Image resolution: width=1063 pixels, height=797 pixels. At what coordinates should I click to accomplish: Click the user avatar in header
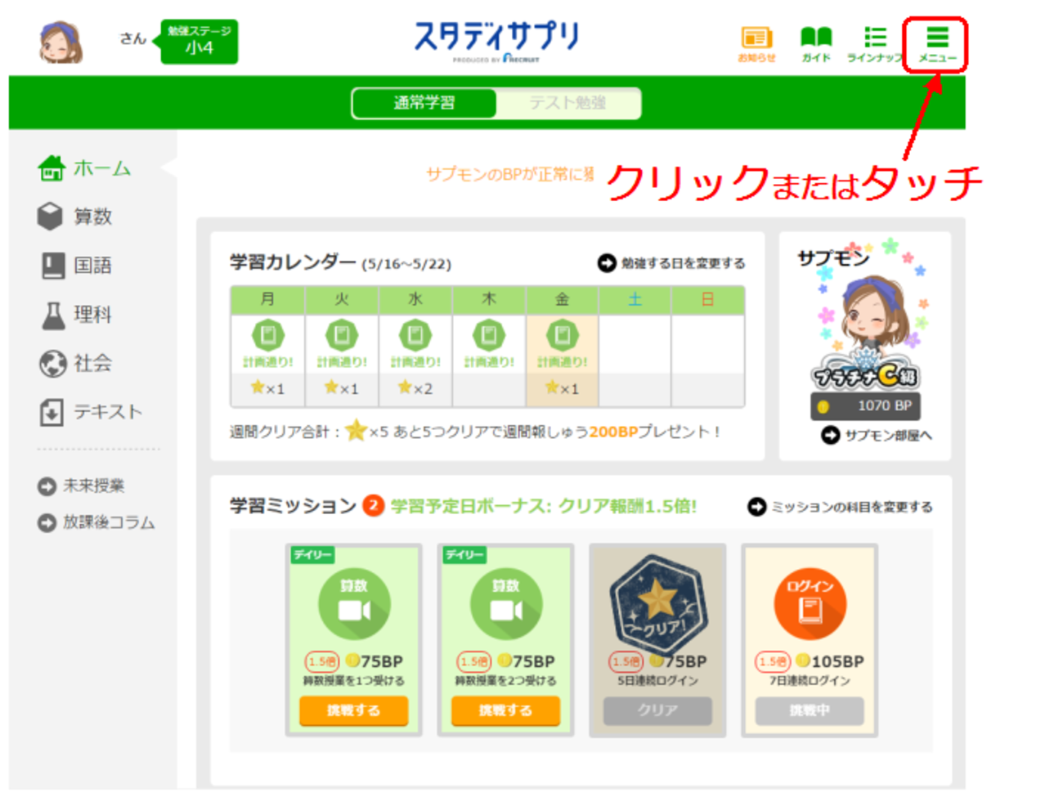[x=61, y=42]
